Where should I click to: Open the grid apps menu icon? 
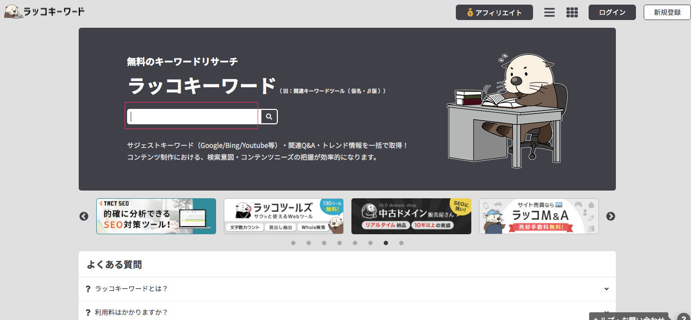pyautogui.click(x=572, y=12)
